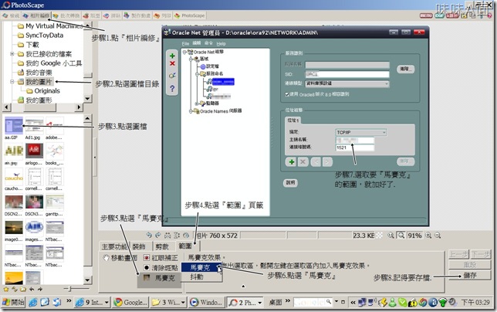Open the 拼貼 tab
Screen dimensions: 497x312
(x=112, y=15)
